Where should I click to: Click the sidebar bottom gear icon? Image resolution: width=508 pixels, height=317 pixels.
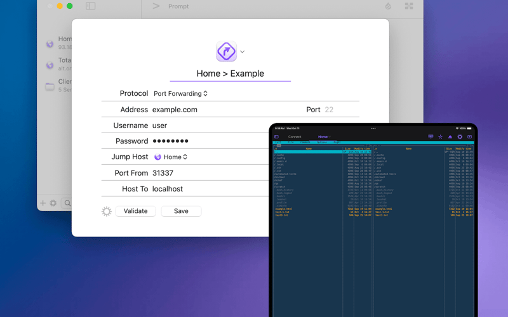(x=53, y=203)
